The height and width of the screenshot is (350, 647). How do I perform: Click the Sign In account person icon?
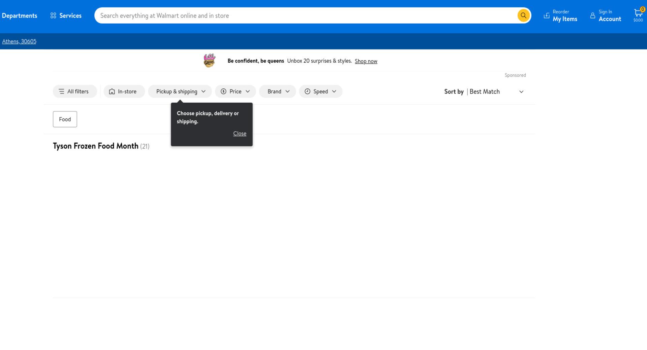tap(593, 15)
